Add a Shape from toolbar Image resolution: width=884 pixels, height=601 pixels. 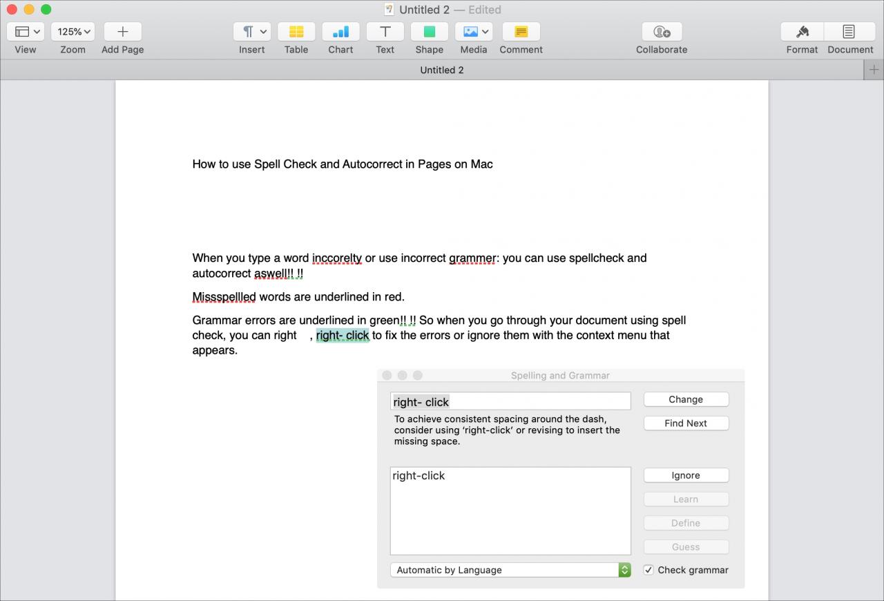click(x=429, y=32)
